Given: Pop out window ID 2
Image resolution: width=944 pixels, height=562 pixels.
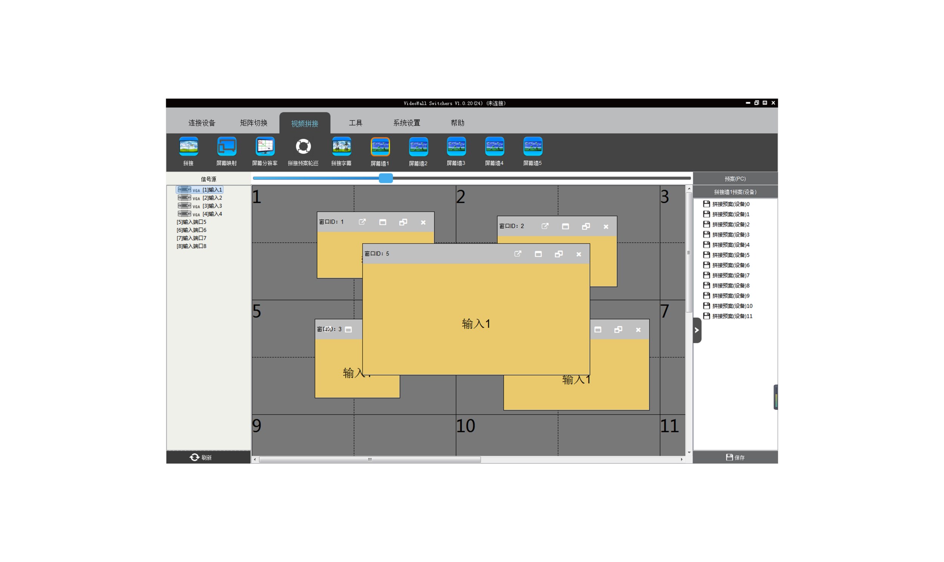Looking at the screenshot, I should pos(545,226).
